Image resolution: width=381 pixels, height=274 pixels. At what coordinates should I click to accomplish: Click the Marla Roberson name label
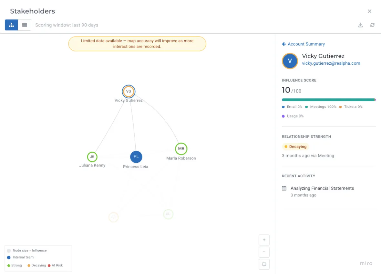181,158
